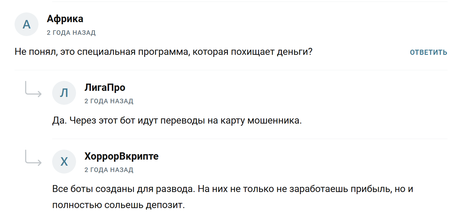This screenshot has width=456, height=222.
Task: Click ОТВЕТИТЬ to reply to Африка's comment
Action: click(x=428, y=52)
